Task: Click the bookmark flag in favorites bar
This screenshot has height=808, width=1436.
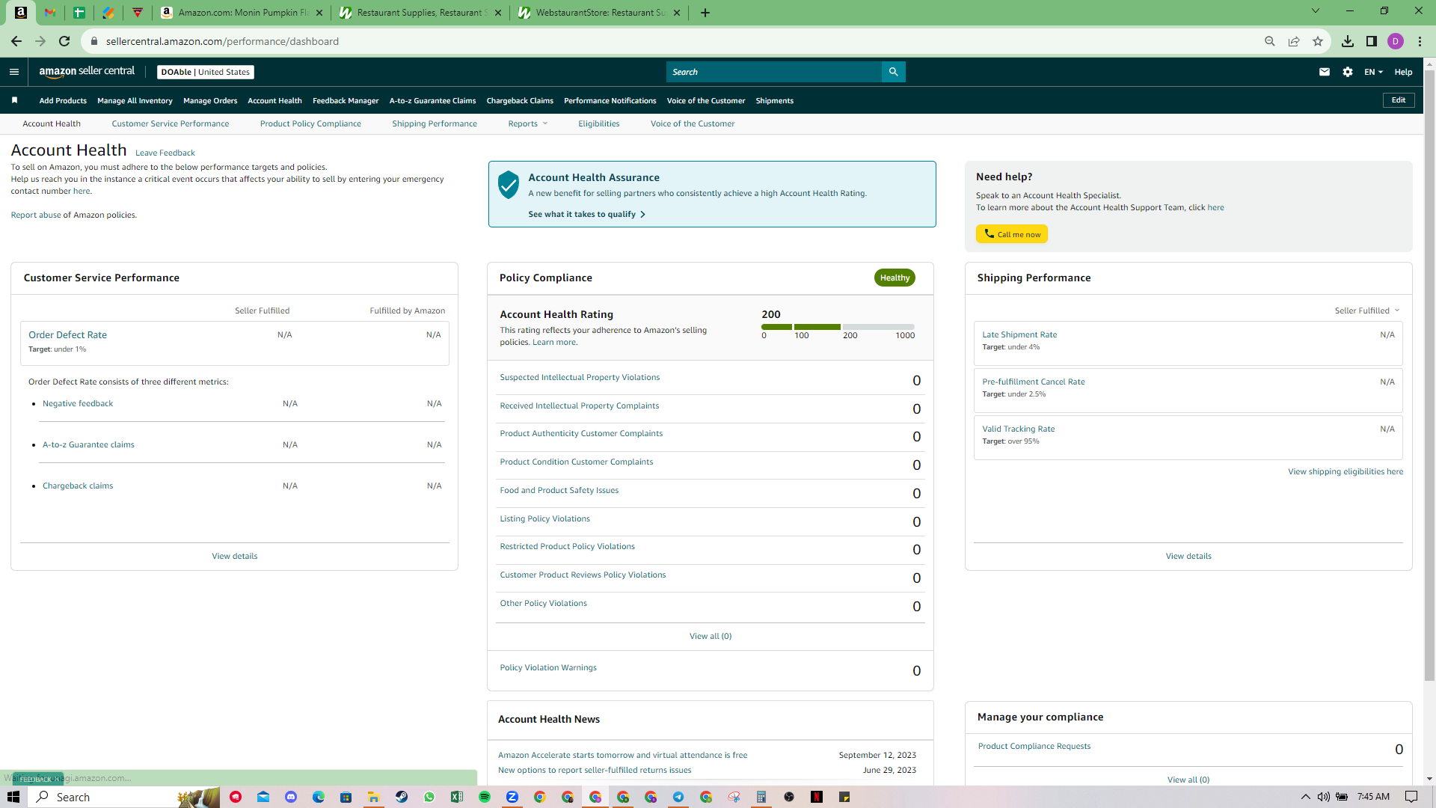Action: pyautogui.click(x=14, y=100)
